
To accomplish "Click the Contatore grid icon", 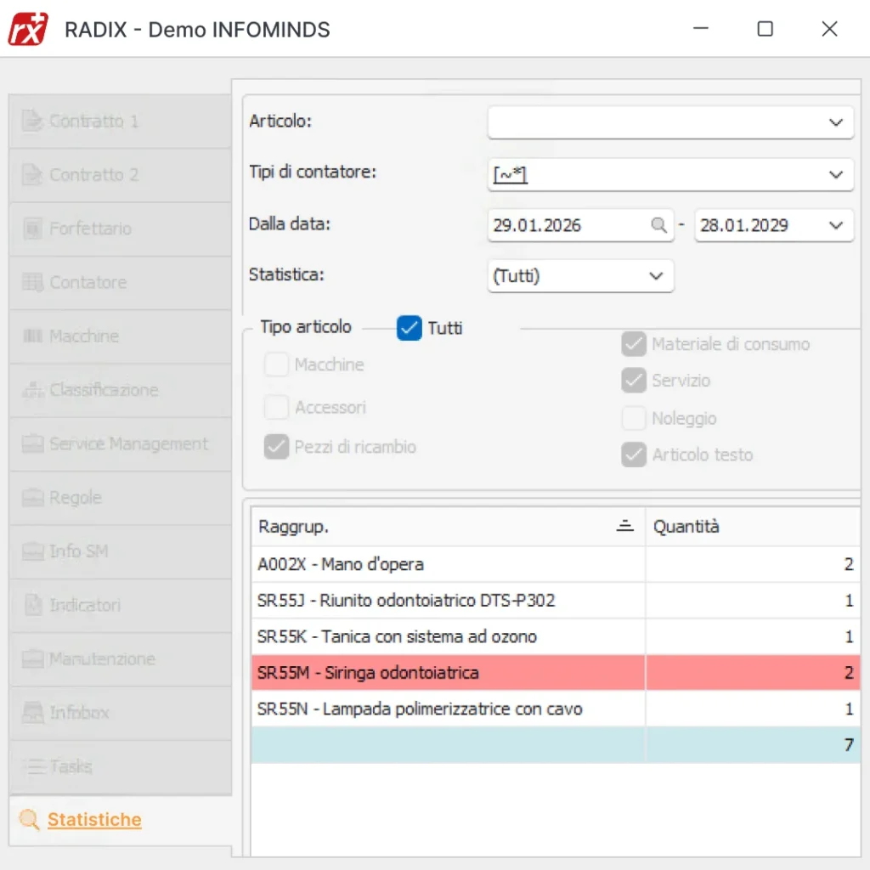I will (32, 282).
